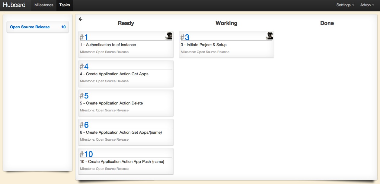The image size is (380, 184).
Task: Click the assignee avatar on card #1
Action: (169, 36)
